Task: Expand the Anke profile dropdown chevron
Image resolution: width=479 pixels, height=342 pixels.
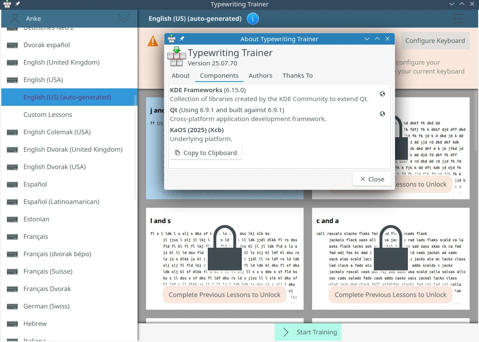Action: (124, 19)
